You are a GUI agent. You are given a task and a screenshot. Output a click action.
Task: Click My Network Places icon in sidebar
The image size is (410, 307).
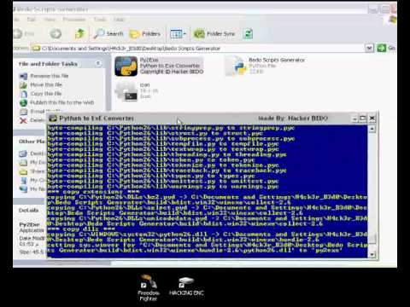[23, 189]
